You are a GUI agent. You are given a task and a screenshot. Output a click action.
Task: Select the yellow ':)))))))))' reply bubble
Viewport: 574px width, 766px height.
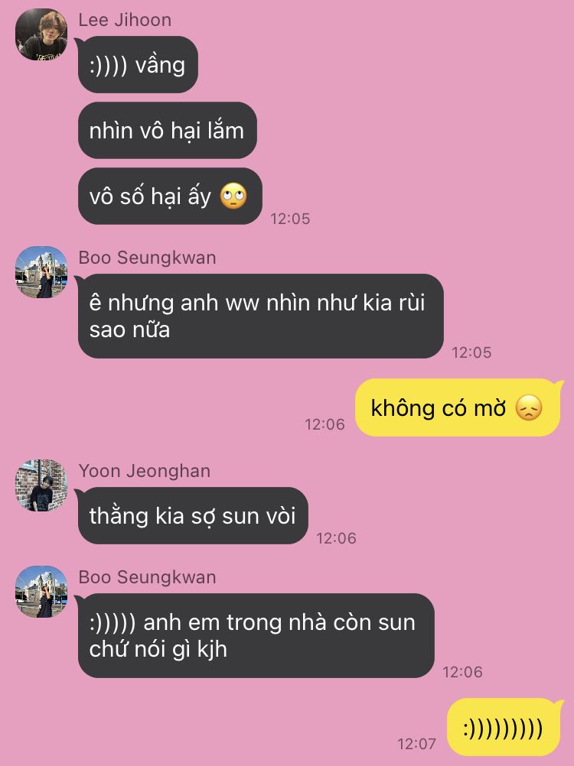[x=504, y=728]
